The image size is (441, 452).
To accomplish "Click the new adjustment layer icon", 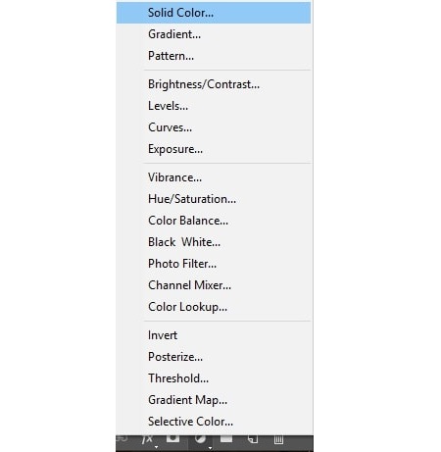I will click(200, 439).
